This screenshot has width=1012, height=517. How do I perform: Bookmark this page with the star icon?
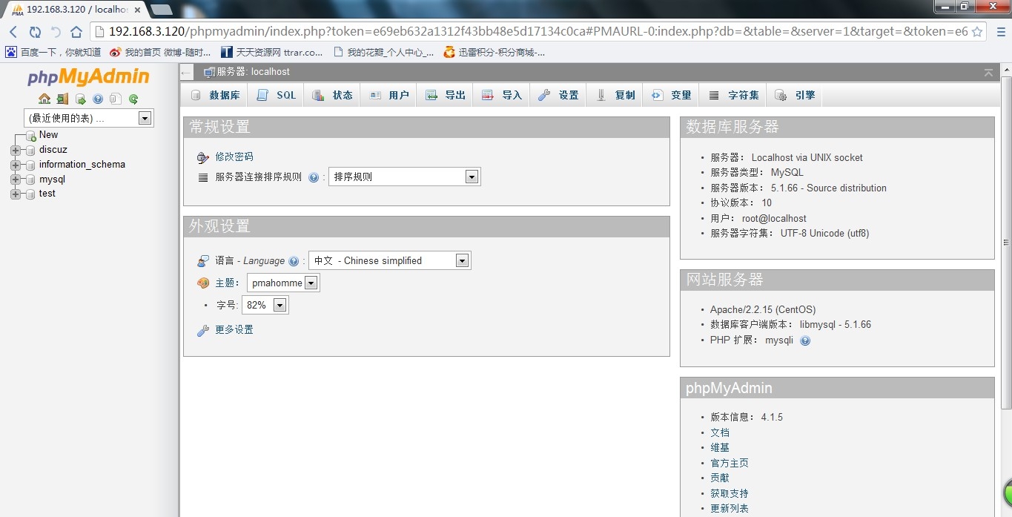coord(977,32)
